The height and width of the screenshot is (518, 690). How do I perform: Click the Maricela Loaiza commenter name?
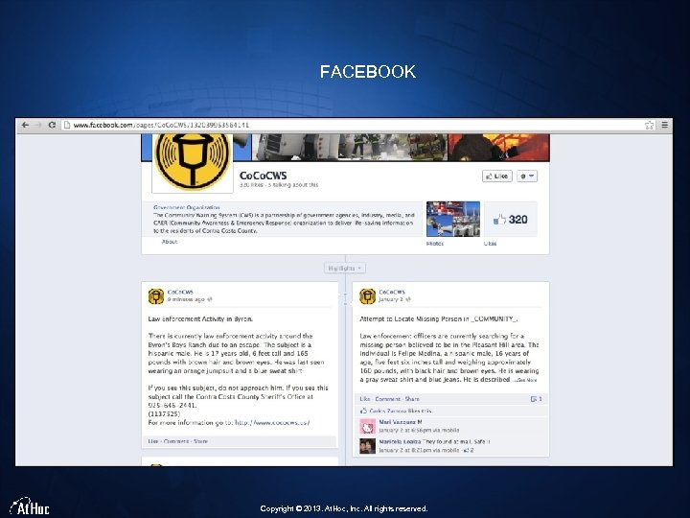point(400,442)
